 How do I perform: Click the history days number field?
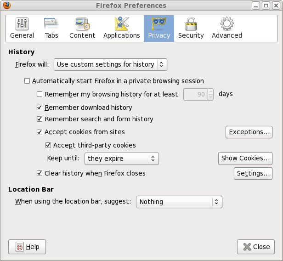click(195, 94)
